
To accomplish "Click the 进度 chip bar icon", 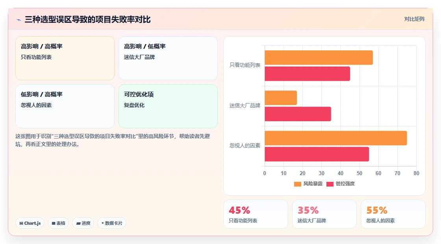I will (x=78, y=224).
